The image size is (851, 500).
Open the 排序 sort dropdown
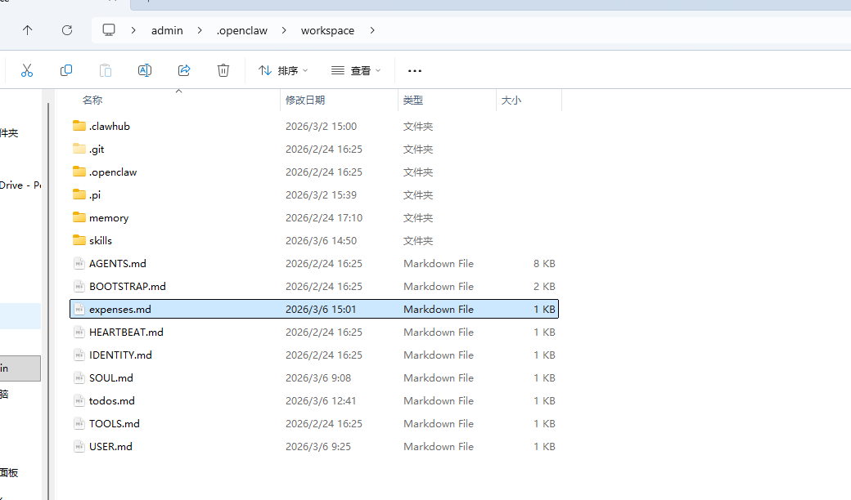coord(283,70)
